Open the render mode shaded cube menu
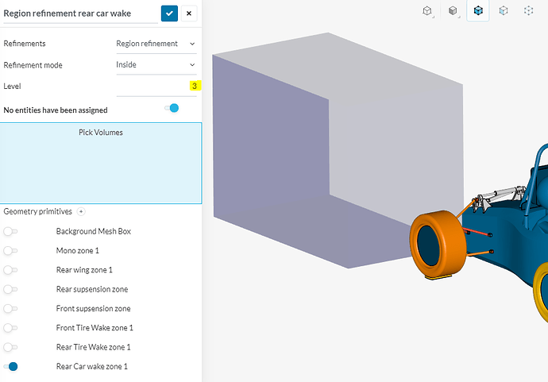Viewport: 548px width, 382px height. coord(453,11)
